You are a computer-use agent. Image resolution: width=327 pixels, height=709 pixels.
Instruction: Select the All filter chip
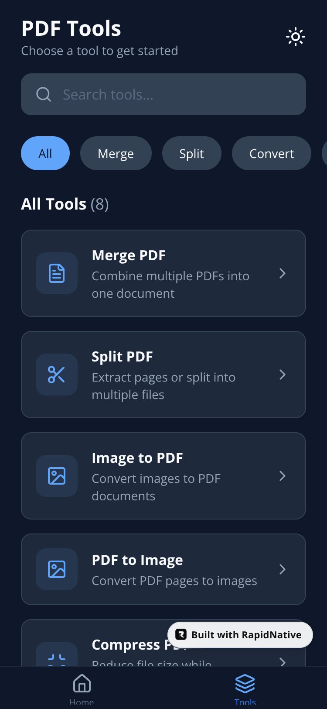pos(45,153)
